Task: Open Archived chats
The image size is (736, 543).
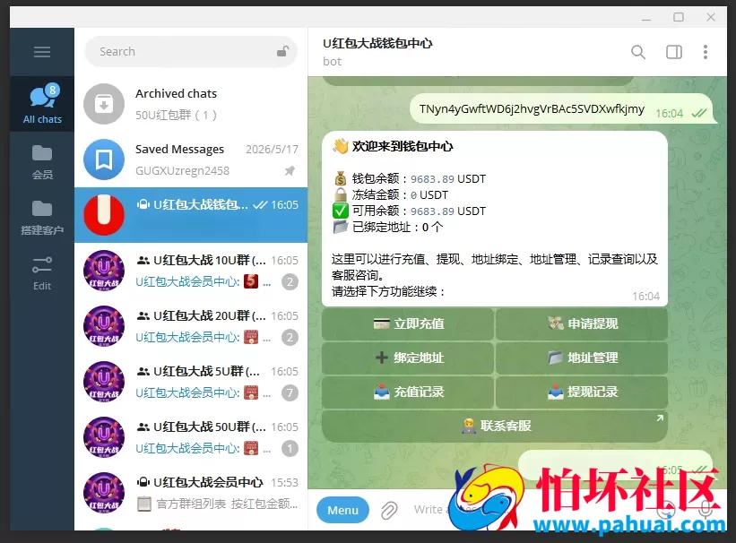Action: click(x=191, y=104)
